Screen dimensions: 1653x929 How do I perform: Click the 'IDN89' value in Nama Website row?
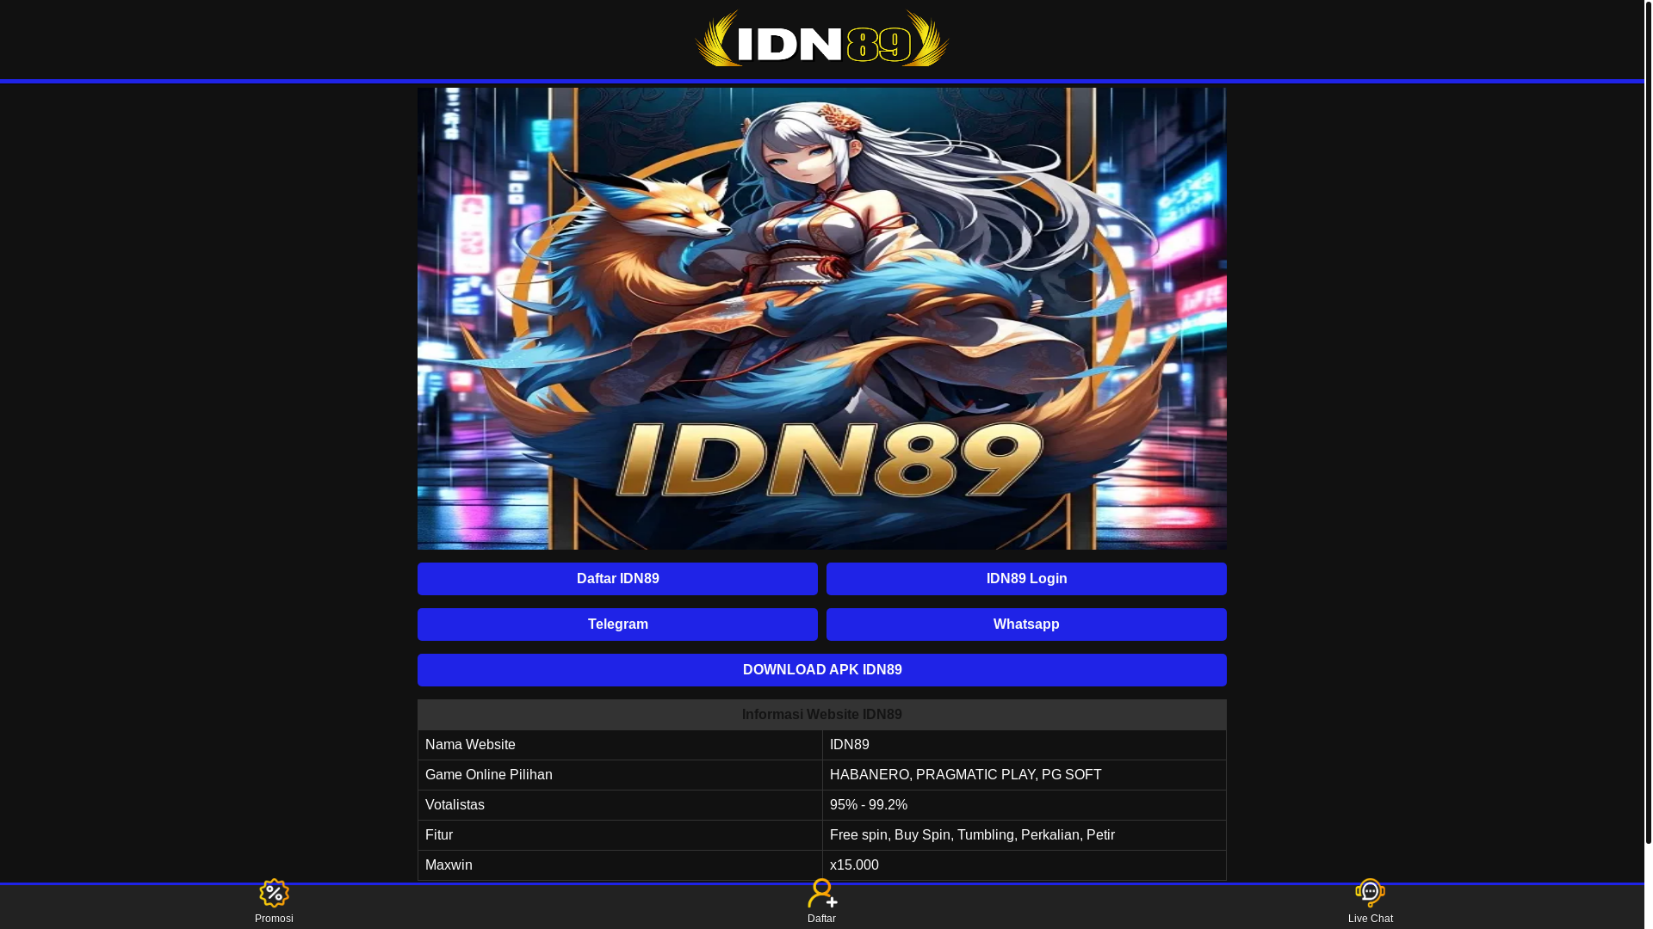click(1025, 745)
